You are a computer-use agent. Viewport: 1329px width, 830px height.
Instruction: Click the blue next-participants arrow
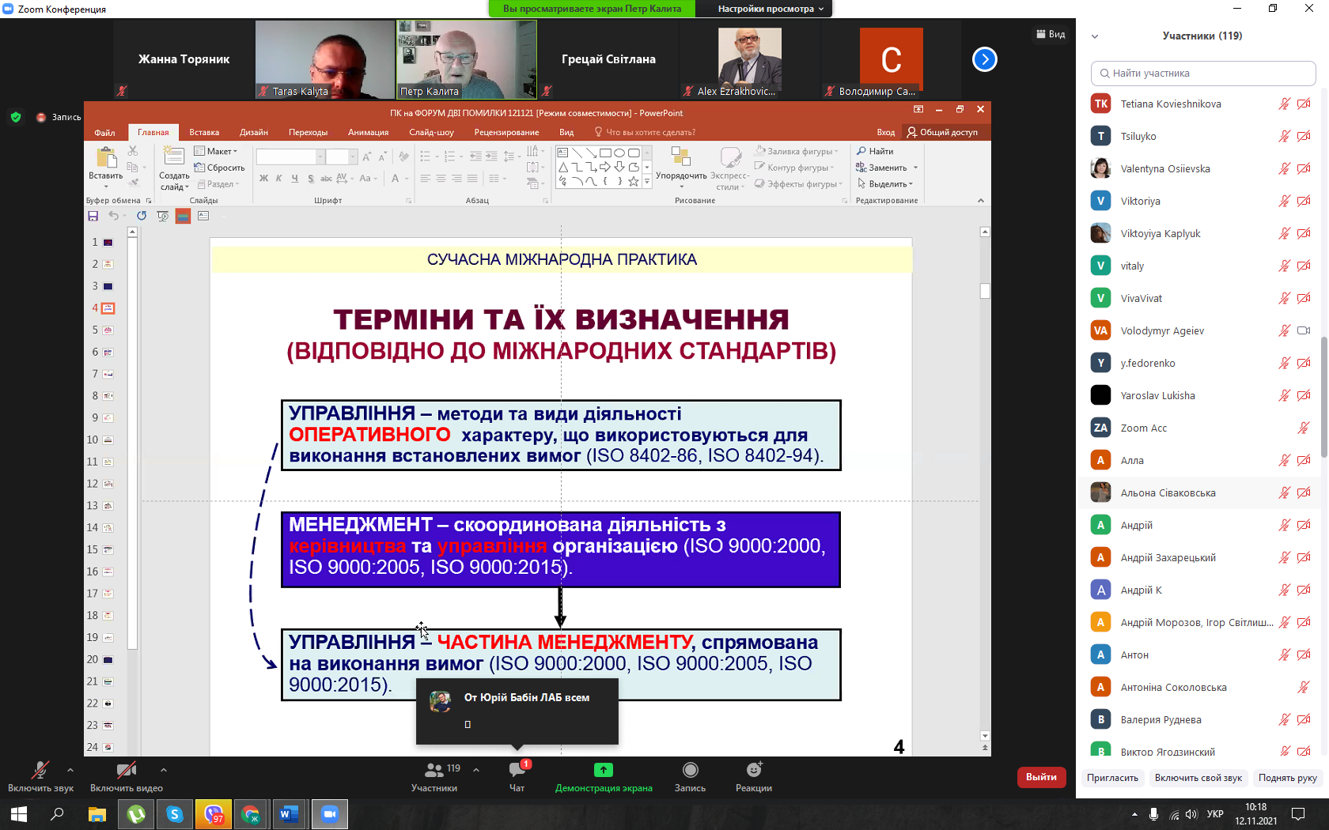984,59
